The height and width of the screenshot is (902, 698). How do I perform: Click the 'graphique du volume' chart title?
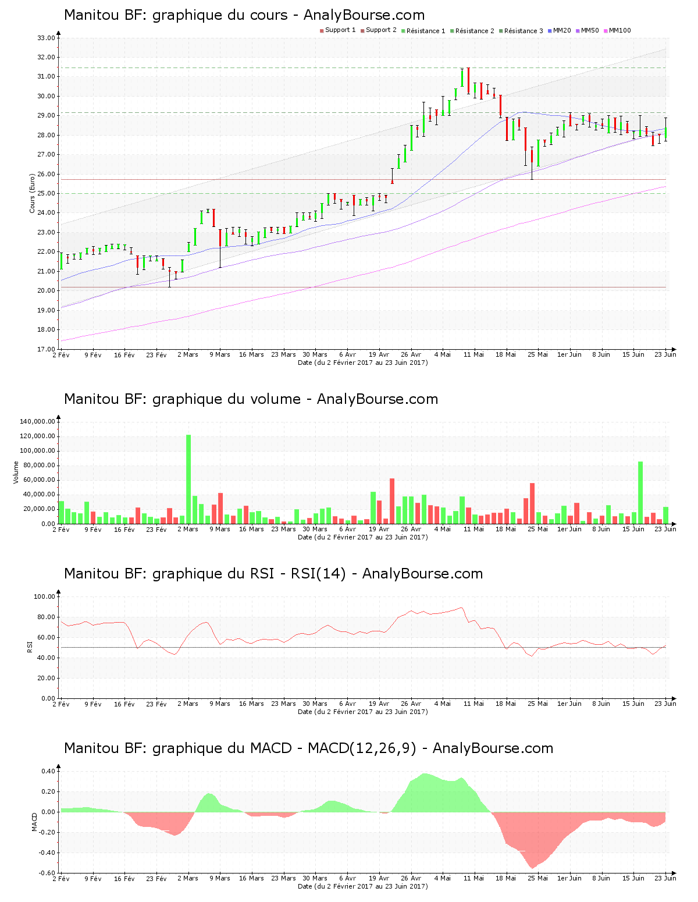tap(251, 399)
